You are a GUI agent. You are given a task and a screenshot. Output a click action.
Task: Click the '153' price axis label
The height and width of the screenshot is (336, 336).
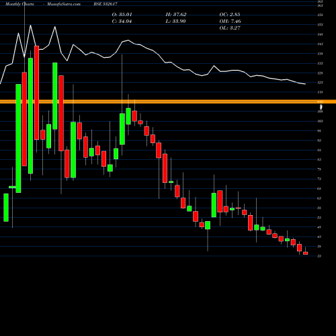(320, 25)
